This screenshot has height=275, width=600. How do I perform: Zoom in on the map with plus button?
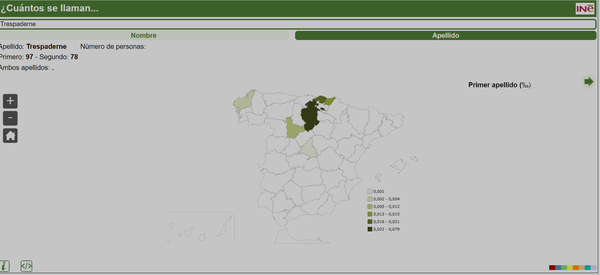pos(10,101)
